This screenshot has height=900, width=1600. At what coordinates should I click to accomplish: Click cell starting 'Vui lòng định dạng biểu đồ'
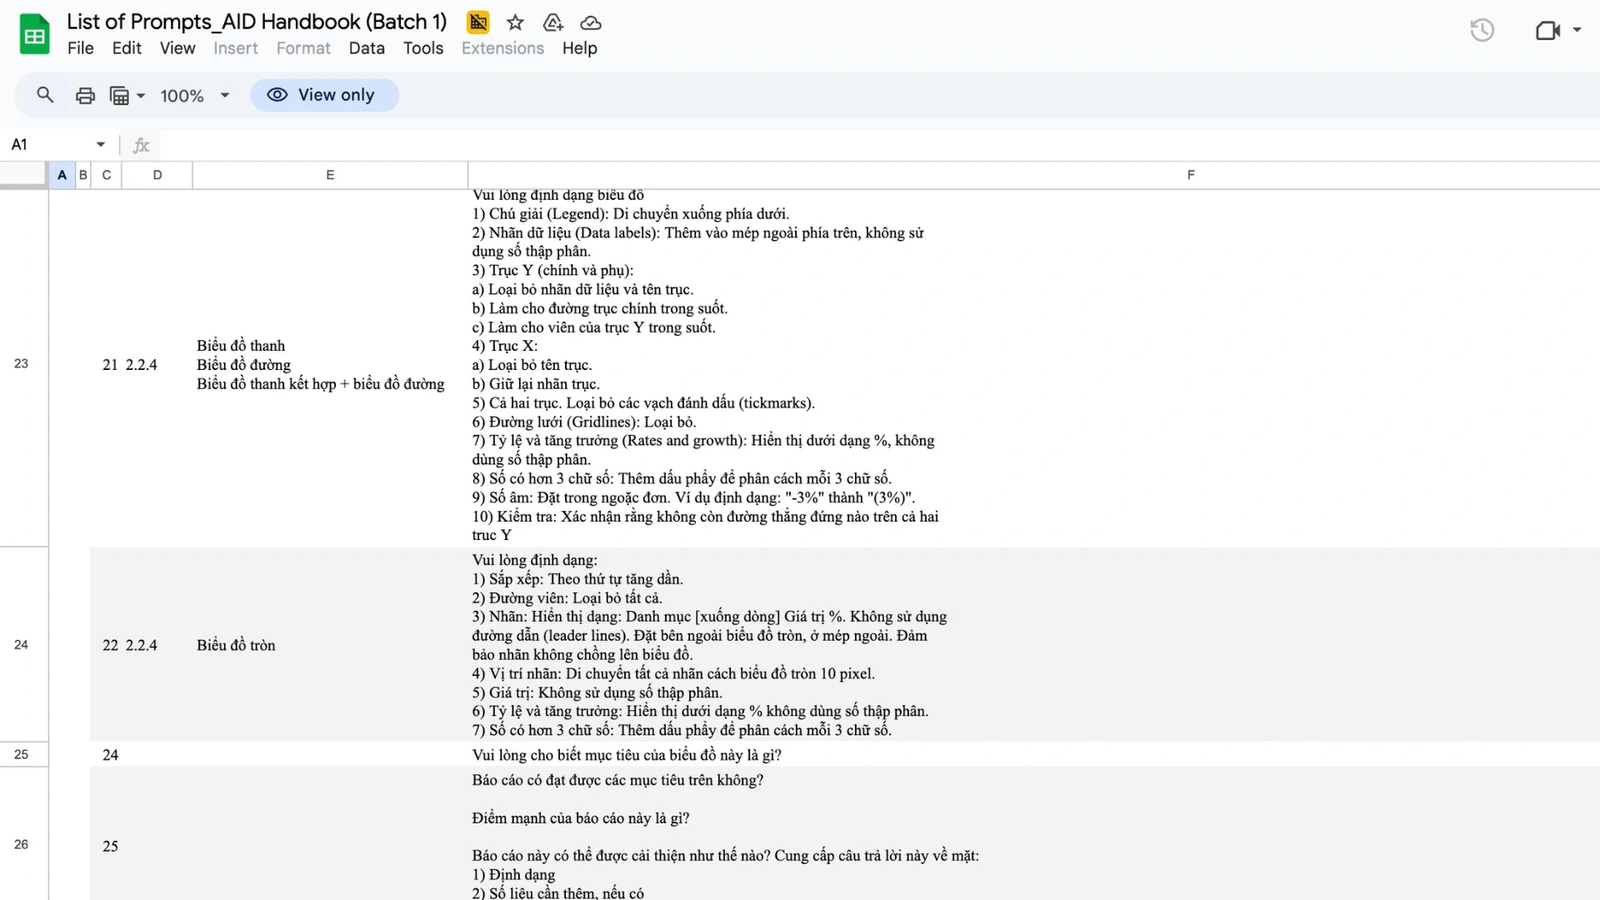tap(1033, 368)
